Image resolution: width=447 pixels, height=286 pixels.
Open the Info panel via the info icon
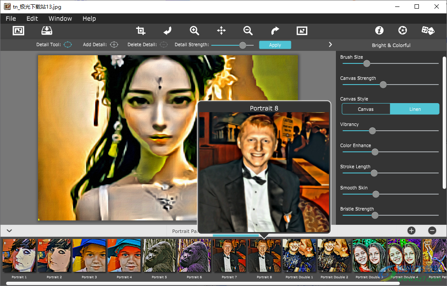(x=379, y=30)
